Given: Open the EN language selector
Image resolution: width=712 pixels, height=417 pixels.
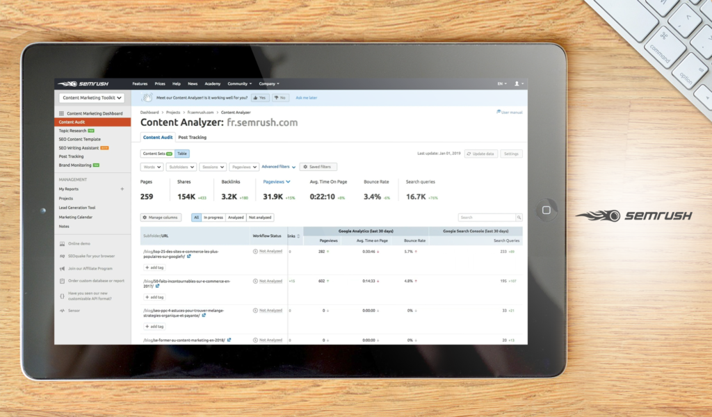Looking at the screenshot, I should [x=501, y=83].
